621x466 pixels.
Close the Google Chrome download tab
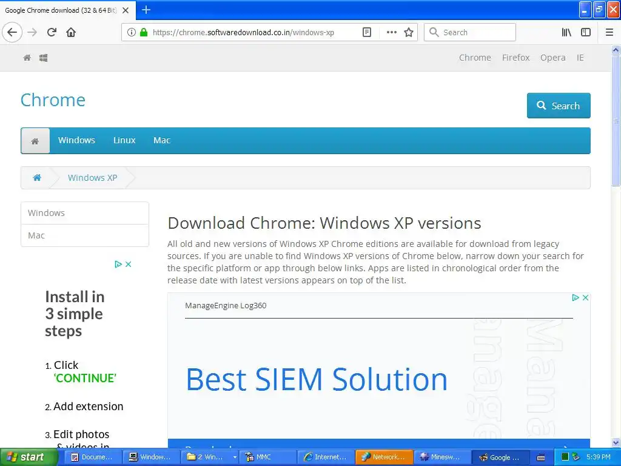(126, 10)
